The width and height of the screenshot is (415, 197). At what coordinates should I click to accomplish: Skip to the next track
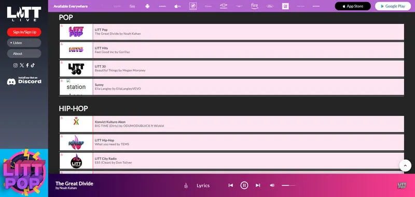pos(258,186)
